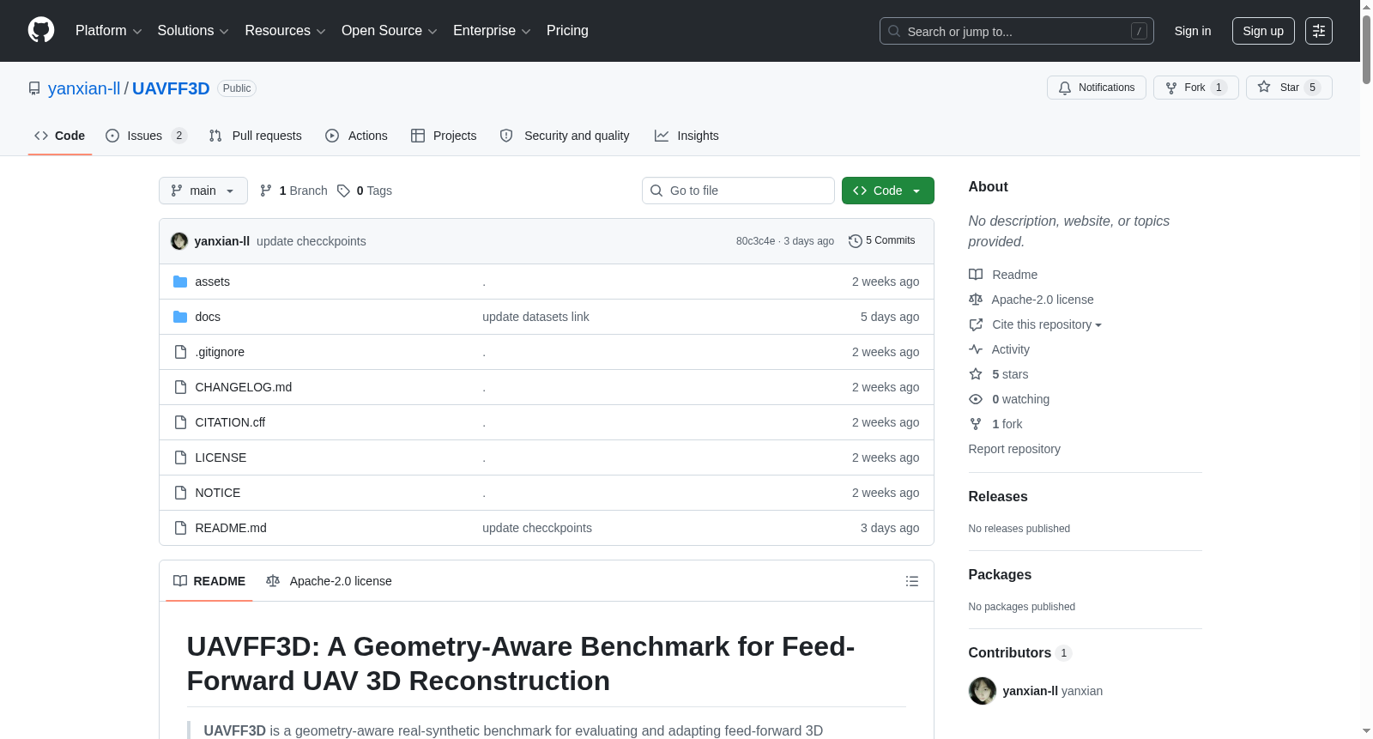Click the Sign up button
The height and width of the screenshot is (739, 1373).
click(x=1263, y=31)
